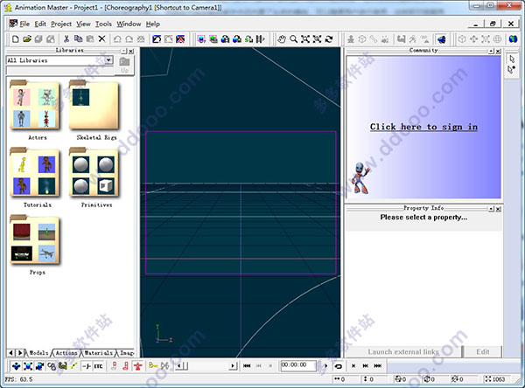Open the Edit menu
The image size is (525, 388).
pyautogui.click(x=40, y=24)
